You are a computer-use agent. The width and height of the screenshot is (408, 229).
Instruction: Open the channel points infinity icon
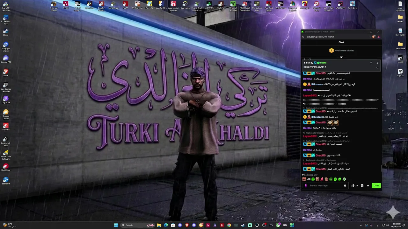click(x=354, y=186)
